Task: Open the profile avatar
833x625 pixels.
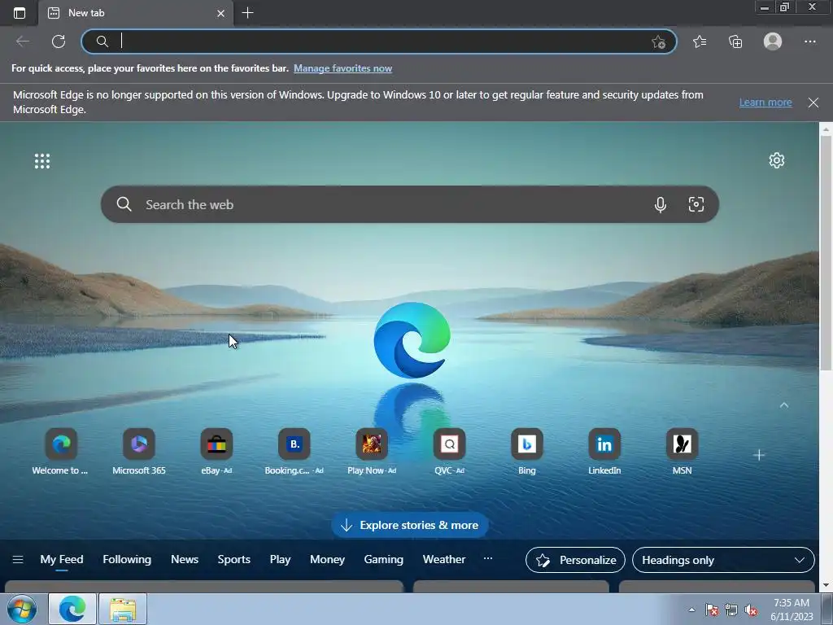Action: [773, 42]
